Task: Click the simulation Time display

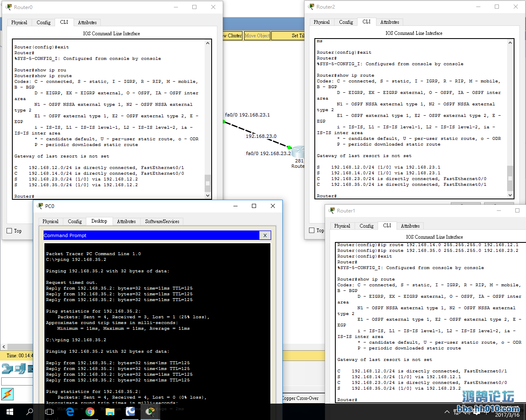Action: pyautogui.click(x=19, y=356)
